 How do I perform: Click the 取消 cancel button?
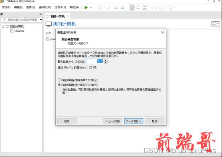(x=155, y=121)
